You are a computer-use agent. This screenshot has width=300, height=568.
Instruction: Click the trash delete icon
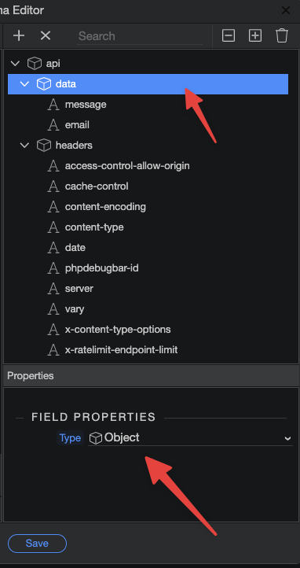click(x=282, y=35)
